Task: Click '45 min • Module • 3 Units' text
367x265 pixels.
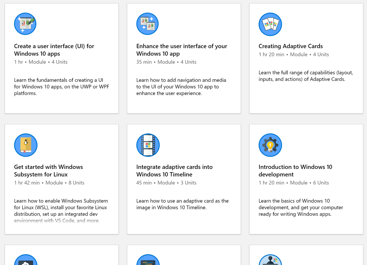Action: pyautogui.click(x=166, y=183)
